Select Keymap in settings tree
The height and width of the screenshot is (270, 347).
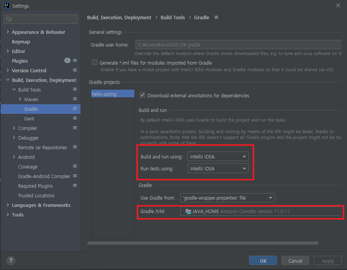(21, 42)
